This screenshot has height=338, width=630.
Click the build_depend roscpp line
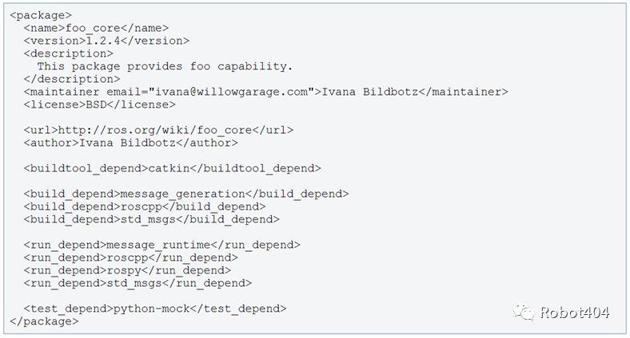coord(145,206)
